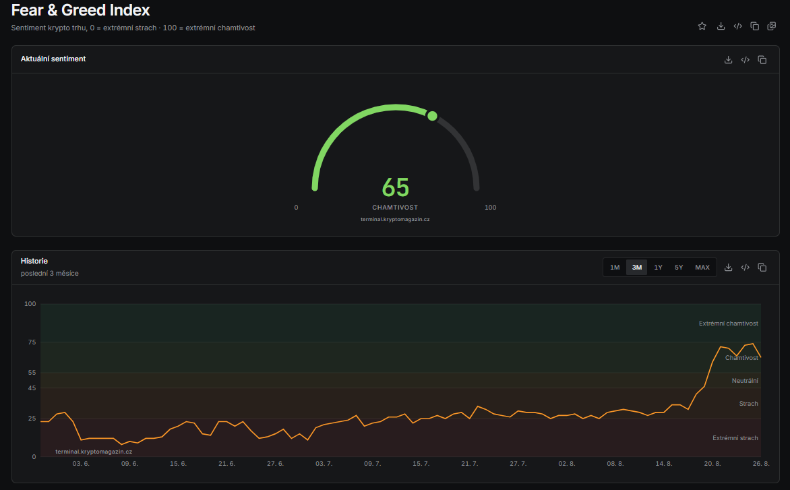
Task: Click the green gauge indicator dot
Action: [x=432, y=116]
